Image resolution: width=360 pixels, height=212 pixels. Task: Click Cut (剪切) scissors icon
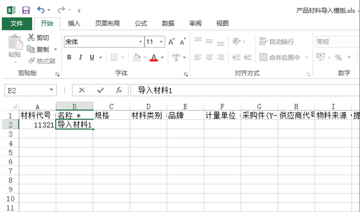point(31,37)
